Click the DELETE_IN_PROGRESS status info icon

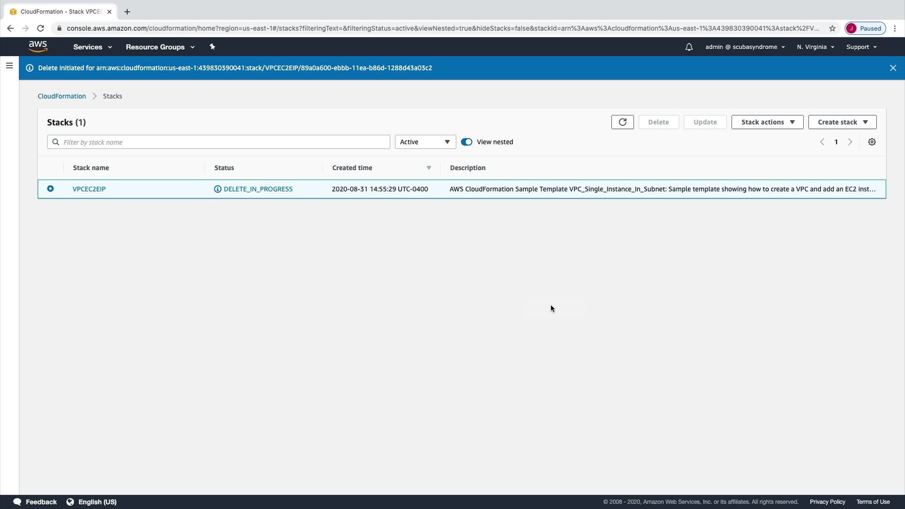pyautogui.click(x=218, y=189)
